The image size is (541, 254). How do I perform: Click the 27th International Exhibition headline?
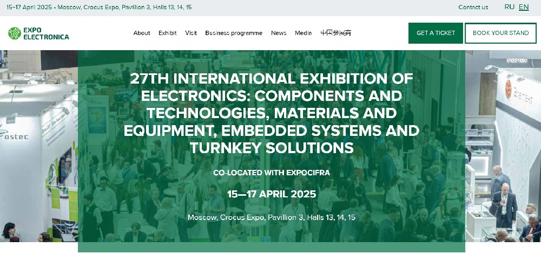(271, 113)
